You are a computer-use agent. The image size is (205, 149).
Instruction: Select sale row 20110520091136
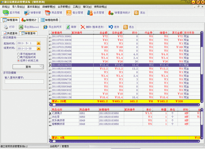click(124, 97)
